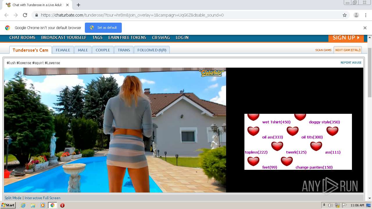Click the capitalized #Lovense hashtag
372x209 pixels.
coord(52,63)
